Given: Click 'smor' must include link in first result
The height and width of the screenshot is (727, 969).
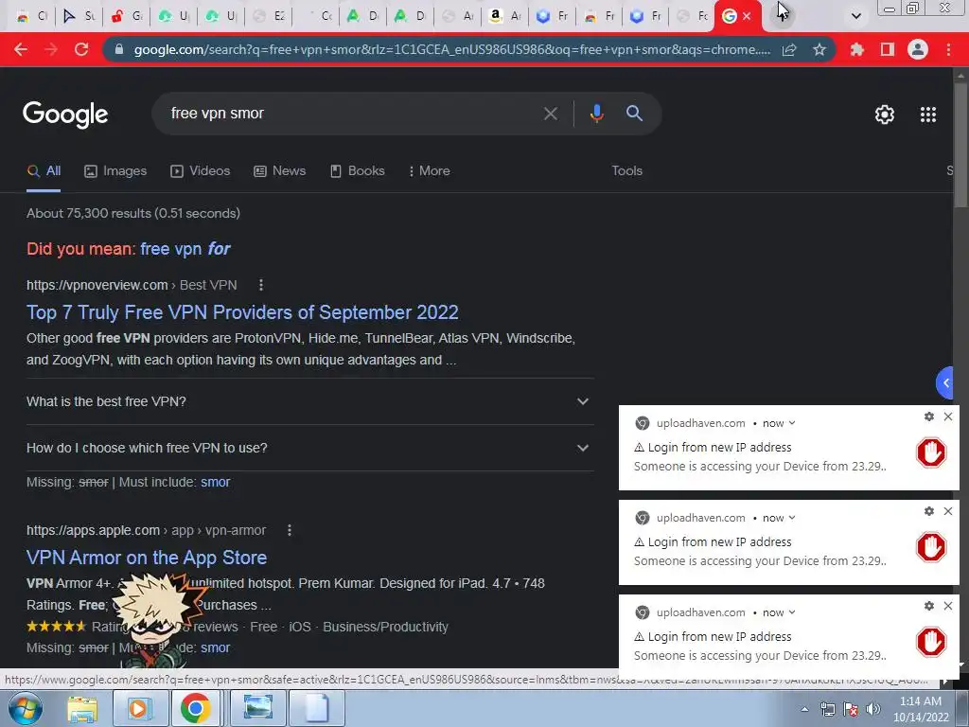Looking at the screenshot, I should 215,482.
